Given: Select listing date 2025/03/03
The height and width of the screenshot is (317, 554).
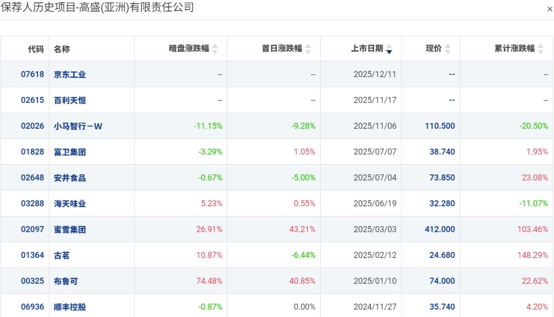Looking at the screenshot, I should click(375, 229).
